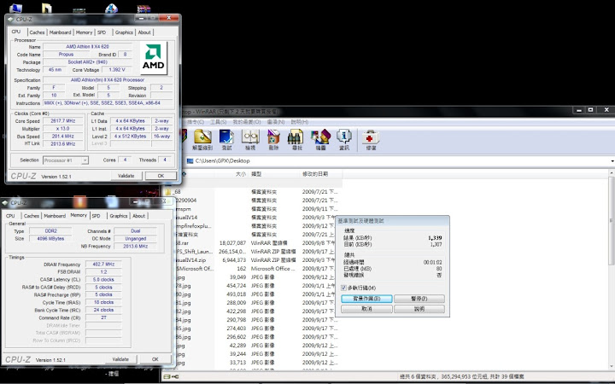The height and width of the screenshot is (384, 615).
Task: Switch to Caches tab in upper CPU-Z window
Action: click(37, 32)
